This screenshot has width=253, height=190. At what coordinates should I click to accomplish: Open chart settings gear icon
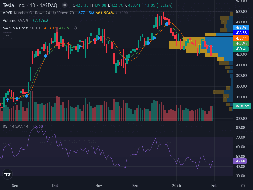click(x=243, y=186)
